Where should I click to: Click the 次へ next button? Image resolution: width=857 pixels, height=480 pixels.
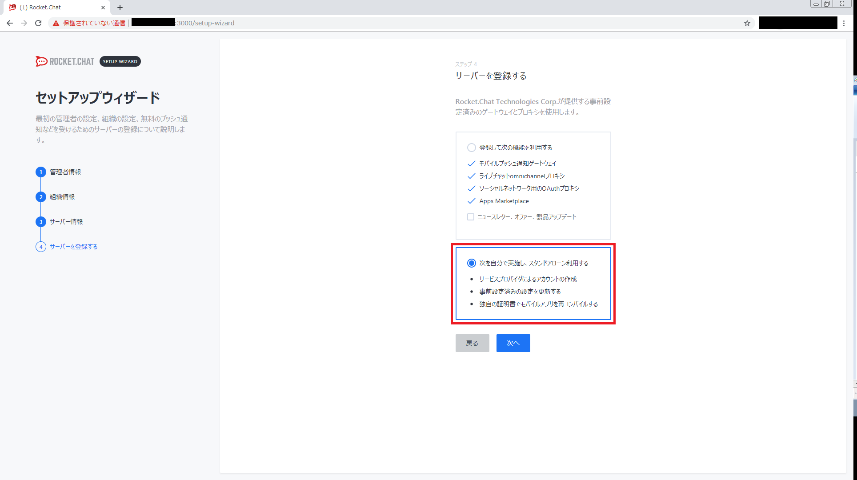[513, 343]
